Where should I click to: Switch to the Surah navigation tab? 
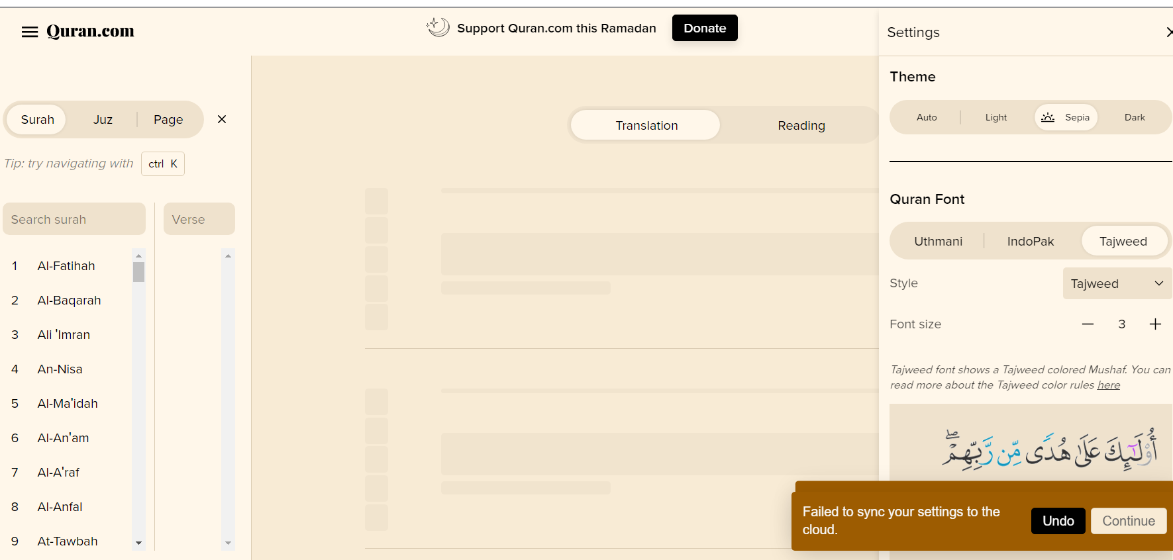[x=37, y=119]
